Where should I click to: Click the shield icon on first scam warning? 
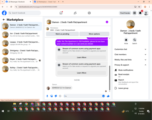point(59,50)
